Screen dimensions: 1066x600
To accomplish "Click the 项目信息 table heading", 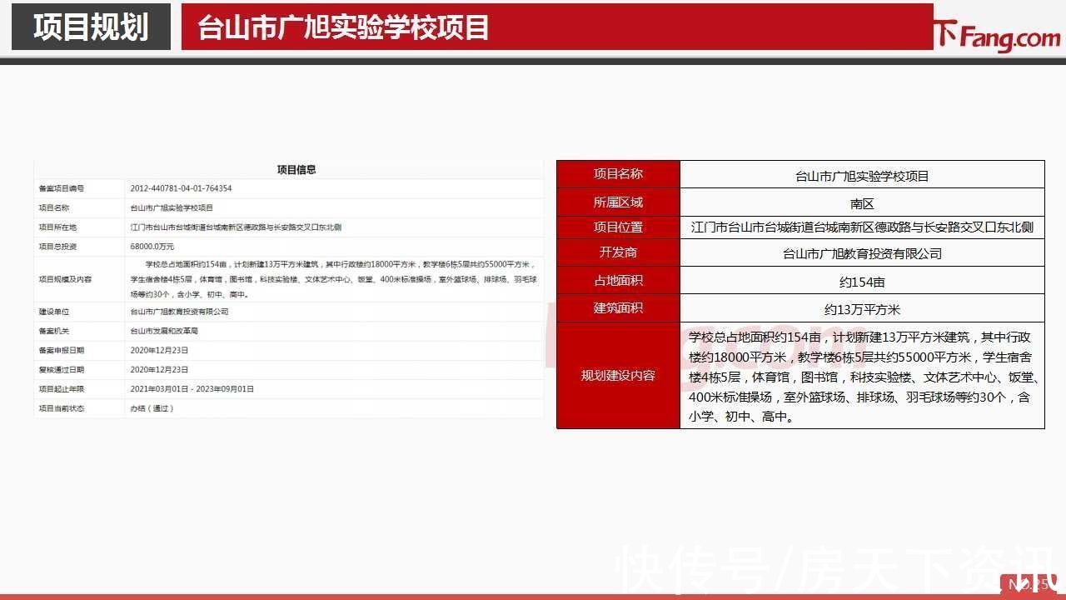I will click(x=296, y=170).
